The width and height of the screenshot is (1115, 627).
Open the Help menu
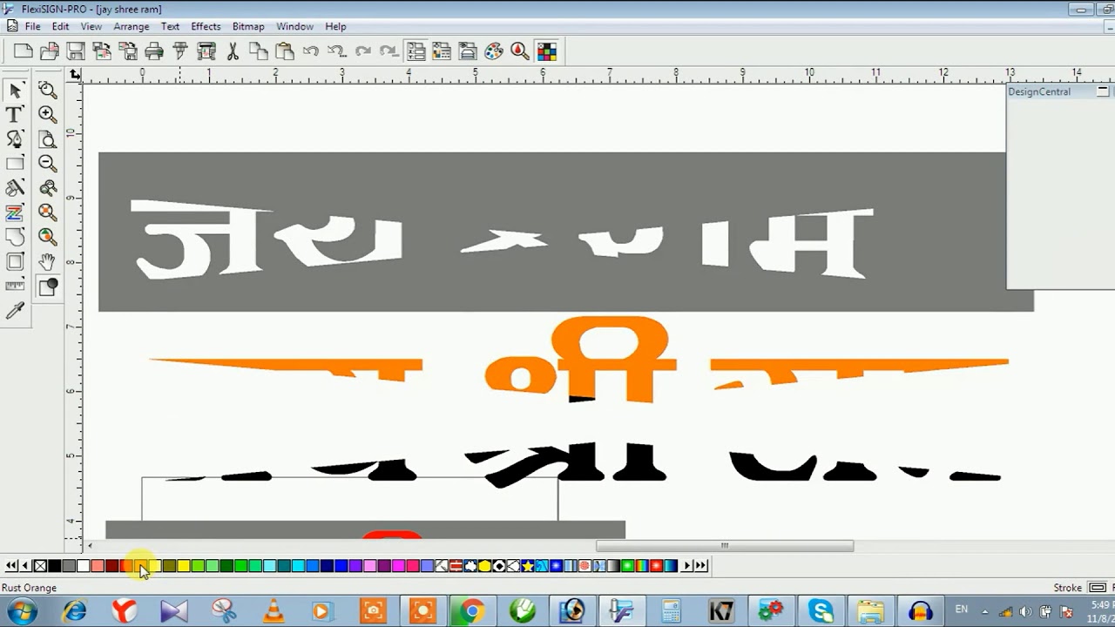335,27
